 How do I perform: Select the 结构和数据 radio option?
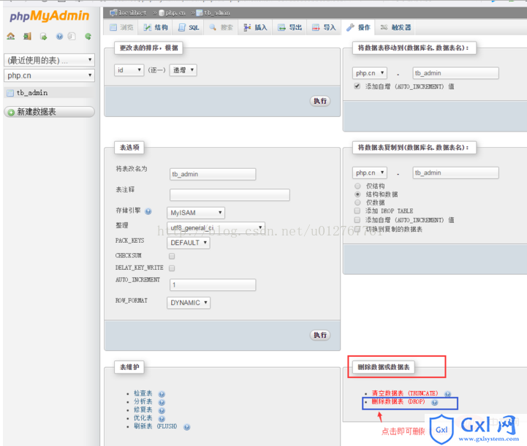[x=357, y=194]
